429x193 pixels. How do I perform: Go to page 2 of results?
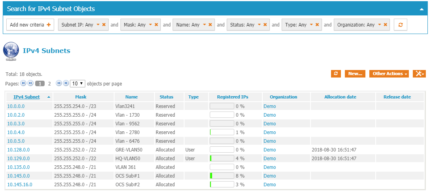pyautogui.click(x=49, y=84)
